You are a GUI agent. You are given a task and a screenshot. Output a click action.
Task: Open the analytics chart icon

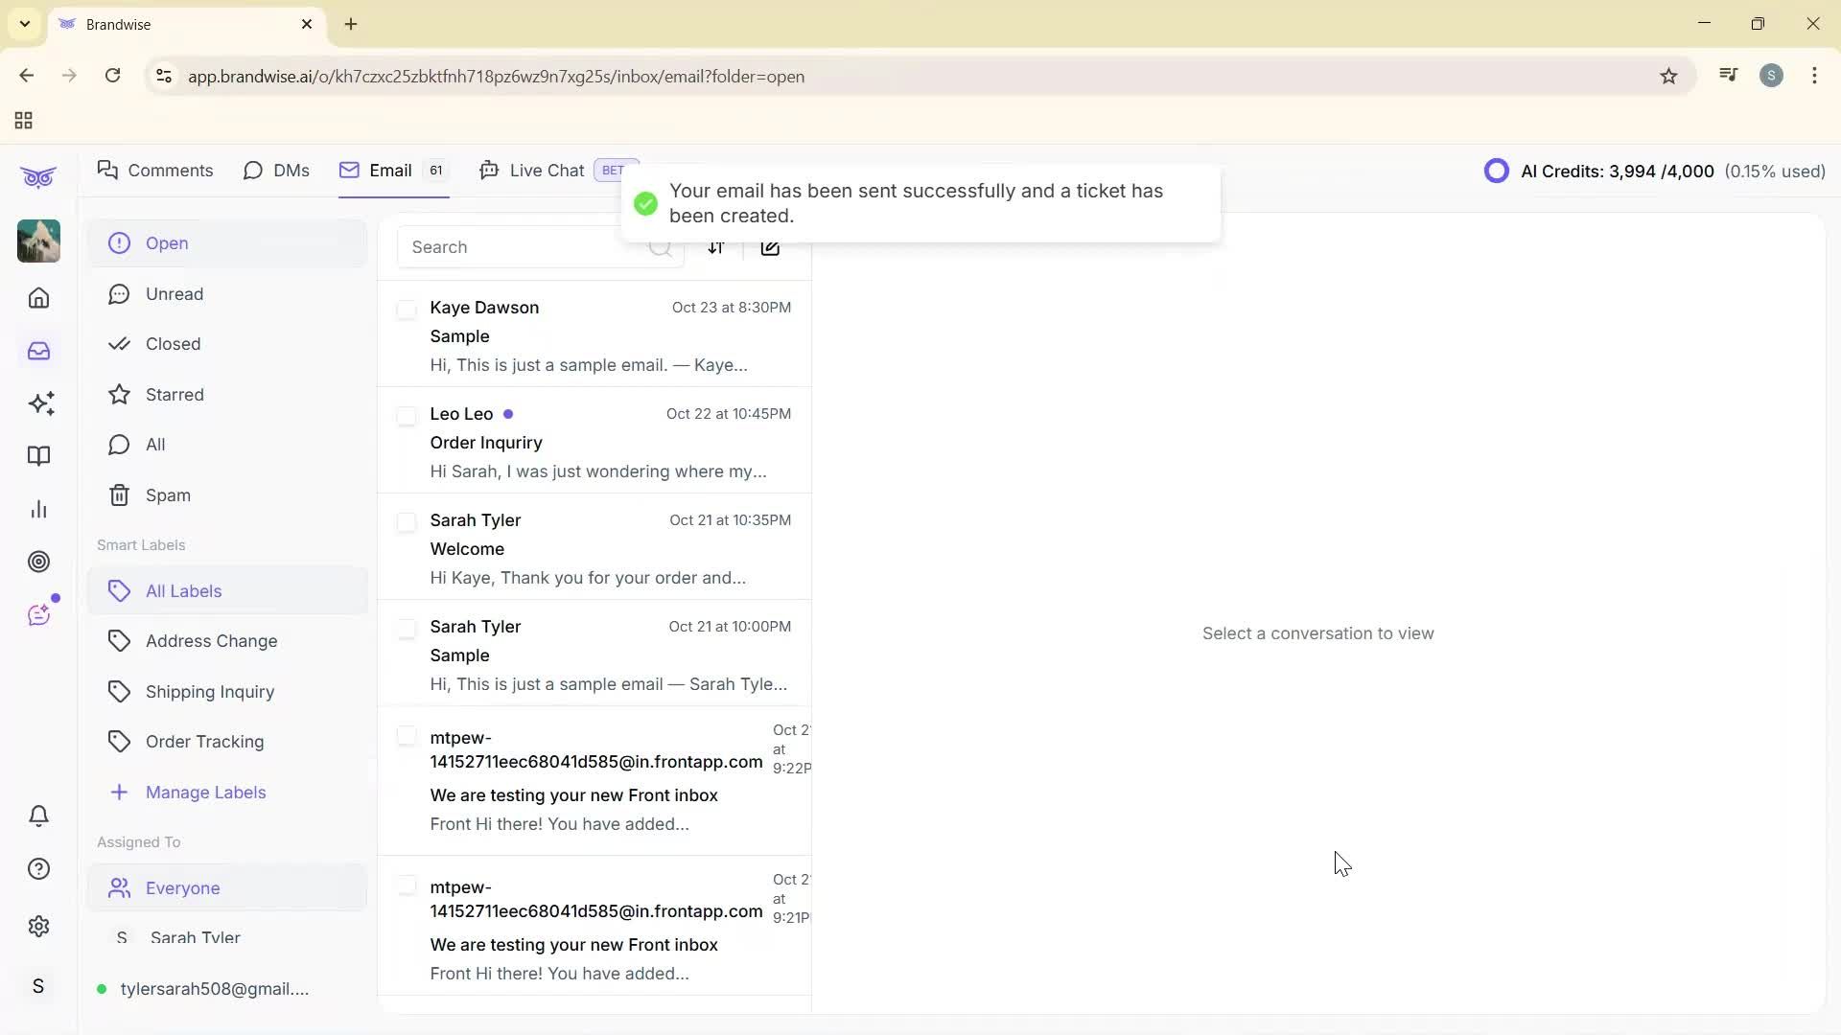pos(38,508)
